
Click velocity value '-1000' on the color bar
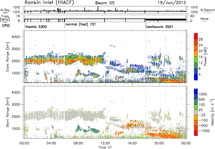pos(204,131)
